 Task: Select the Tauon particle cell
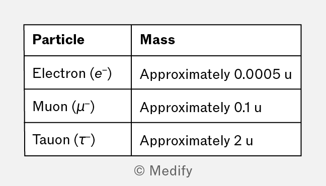(x=78, y=139)
